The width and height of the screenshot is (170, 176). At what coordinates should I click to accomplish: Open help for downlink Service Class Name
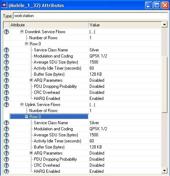[6, 50]
